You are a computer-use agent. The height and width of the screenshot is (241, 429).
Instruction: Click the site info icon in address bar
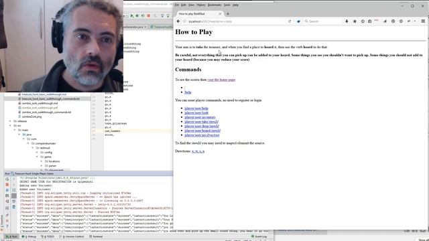pos(185,21)
